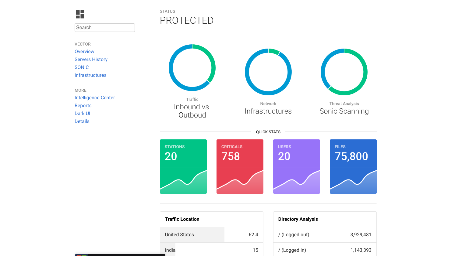
Task: Open the Intelligence Center
Action: pos(95,97)
